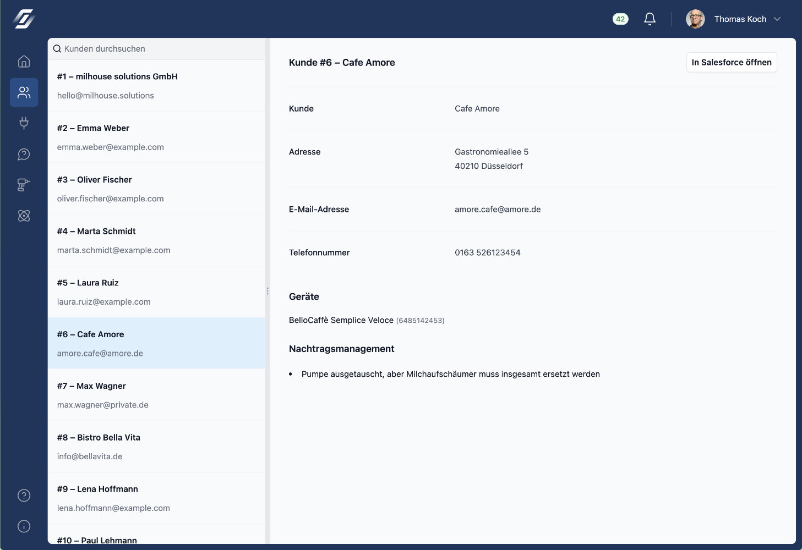Select the Customers people icon in sidebar

click(x=24, y=92)
